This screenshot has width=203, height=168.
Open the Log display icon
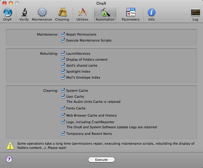click(195, 13)
